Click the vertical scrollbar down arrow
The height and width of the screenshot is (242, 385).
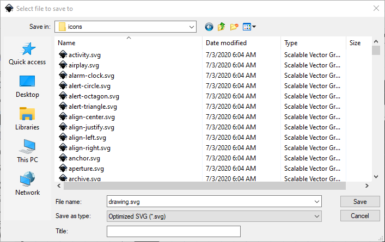(x=376, y=176)
